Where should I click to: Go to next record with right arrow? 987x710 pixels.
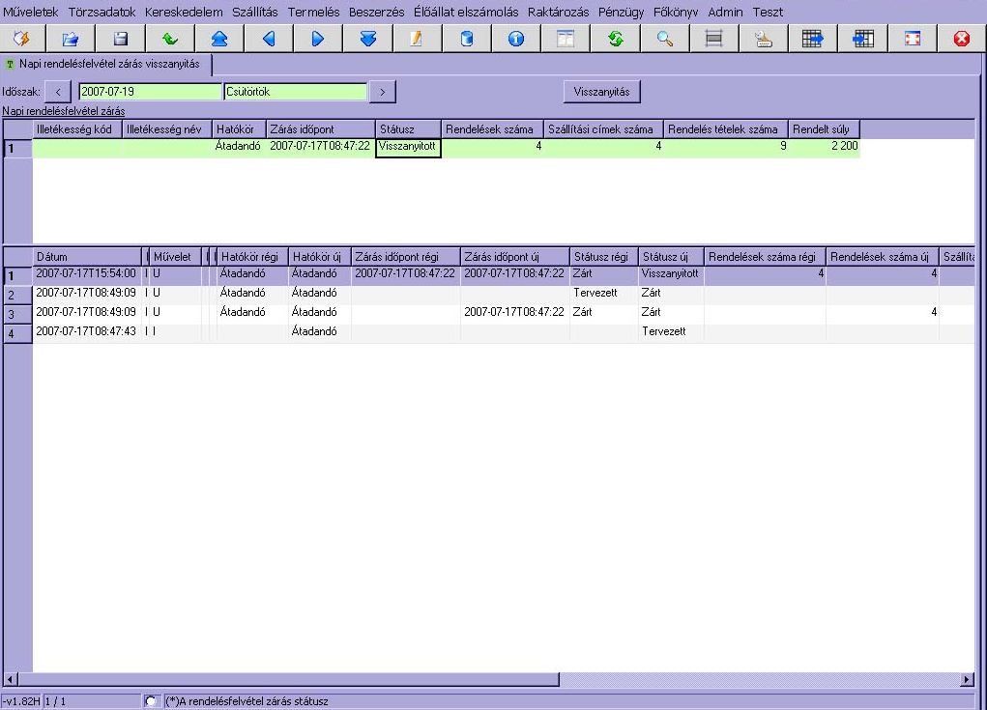coord(318,39)
